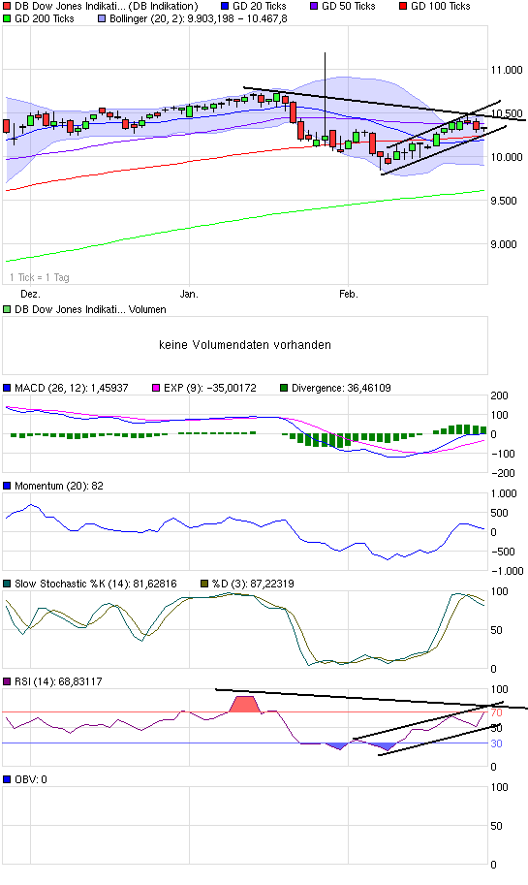528x885 pixels.
Task: Click the 11.000 price axis label
Action: [507, 70]
